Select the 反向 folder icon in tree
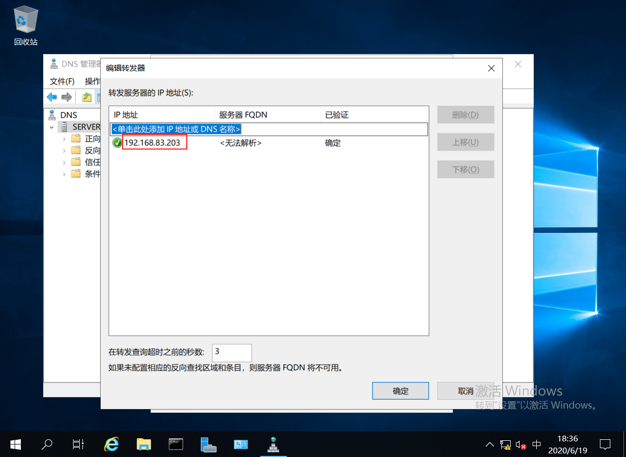Image resolution: width=626 pixels, height=457 pixels. [76, 150]
